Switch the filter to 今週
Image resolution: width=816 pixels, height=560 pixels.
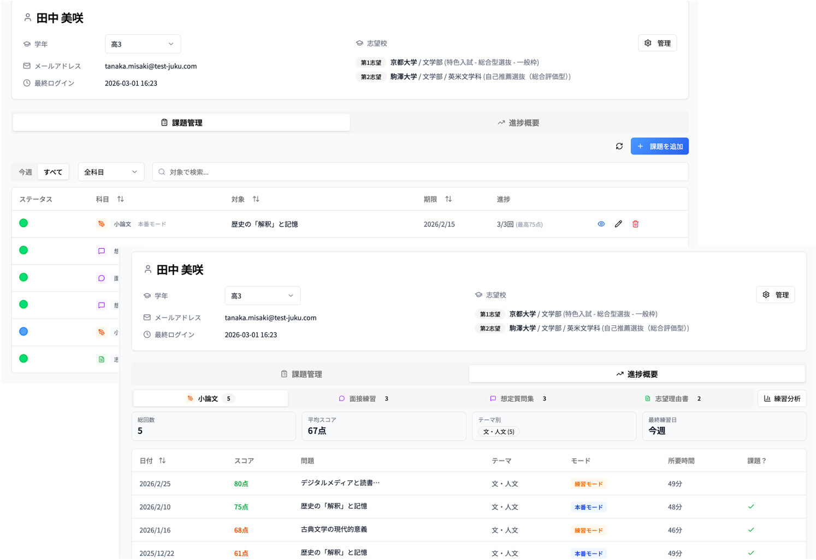(x=26, y=172)
